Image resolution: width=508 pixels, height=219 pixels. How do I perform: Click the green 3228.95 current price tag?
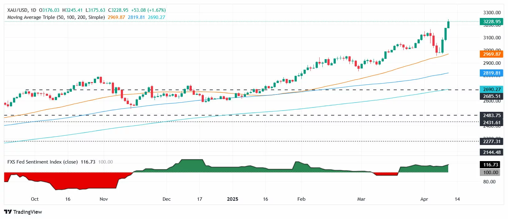(491, 22)
